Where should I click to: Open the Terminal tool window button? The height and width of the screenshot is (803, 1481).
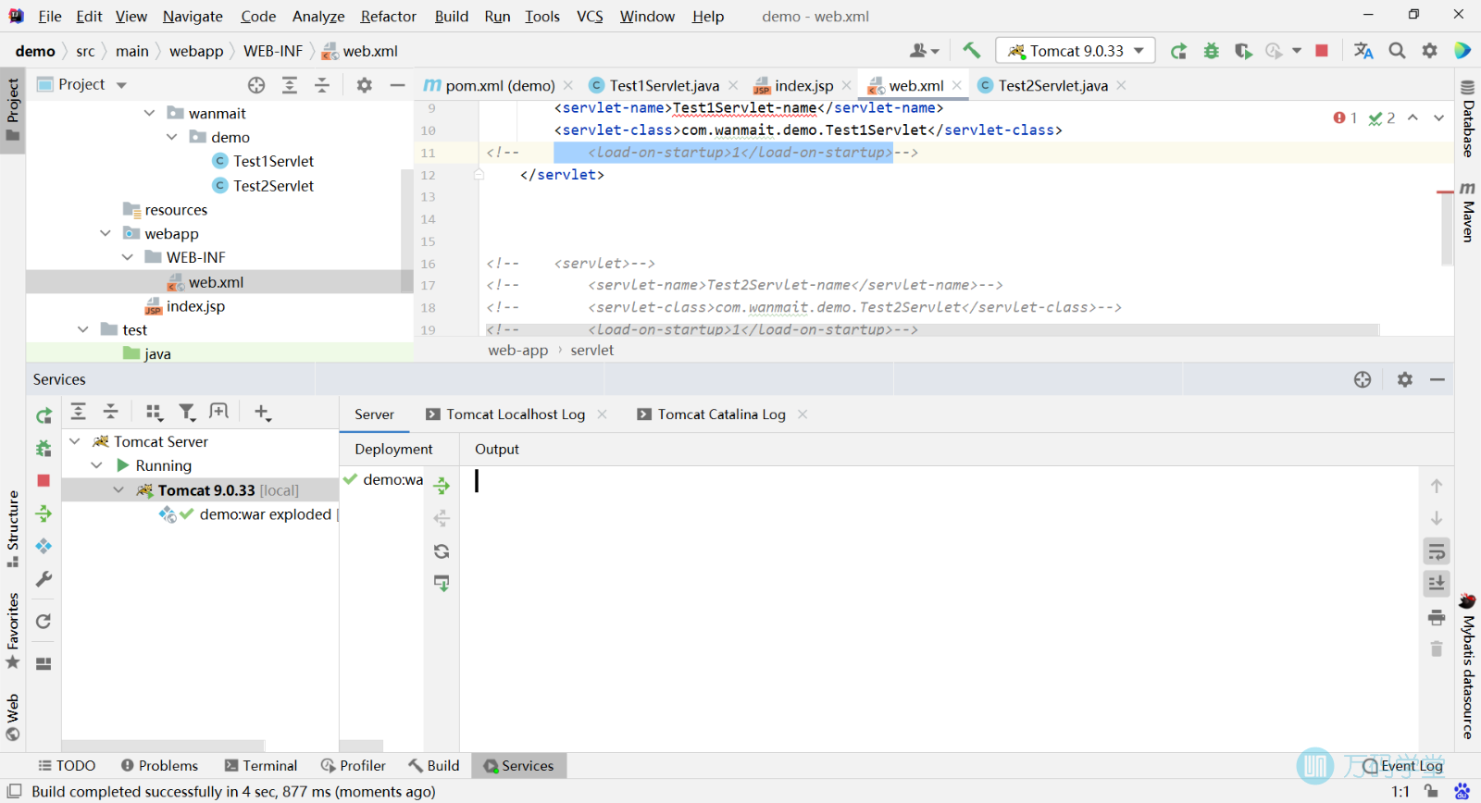(261, 766)
